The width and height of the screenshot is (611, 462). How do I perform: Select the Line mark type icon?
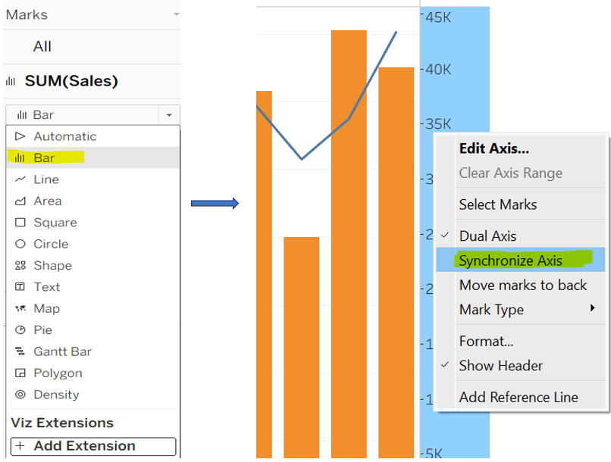point(20,179)
